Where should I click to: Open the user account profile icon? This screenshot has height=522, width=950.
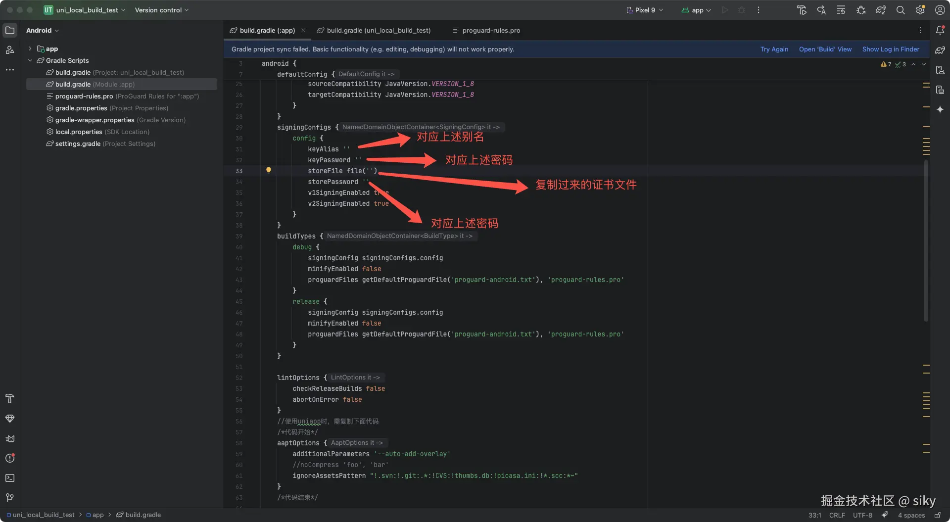pyautogui.click(x=941, y=10)
